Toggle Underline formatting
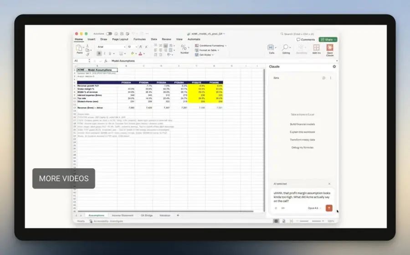 click(110, 54)
